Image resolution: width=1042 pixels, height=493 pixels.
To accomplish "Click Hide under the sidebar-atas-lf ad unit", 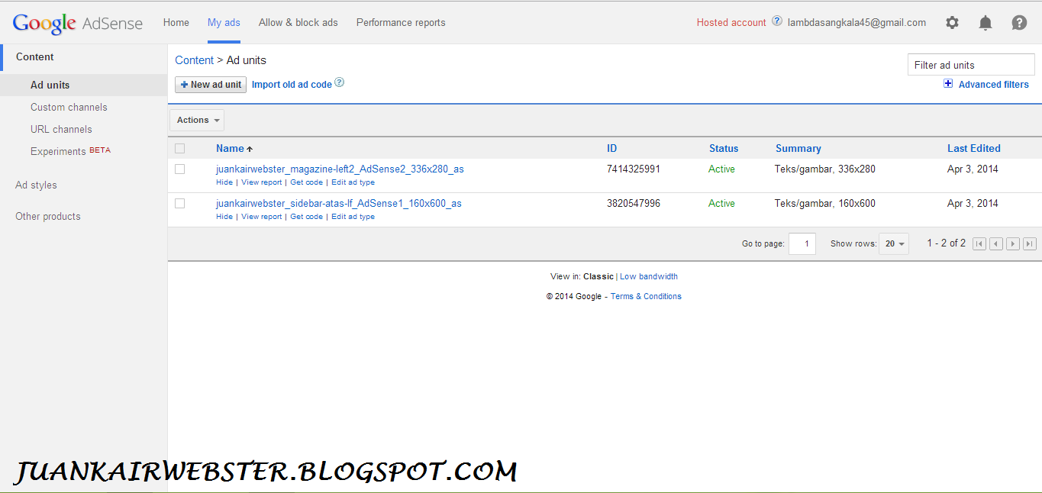I will pos(224,217).
